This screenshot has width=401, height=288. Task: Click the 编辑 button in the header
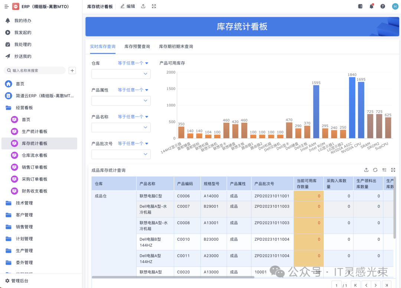coord(128,6)
